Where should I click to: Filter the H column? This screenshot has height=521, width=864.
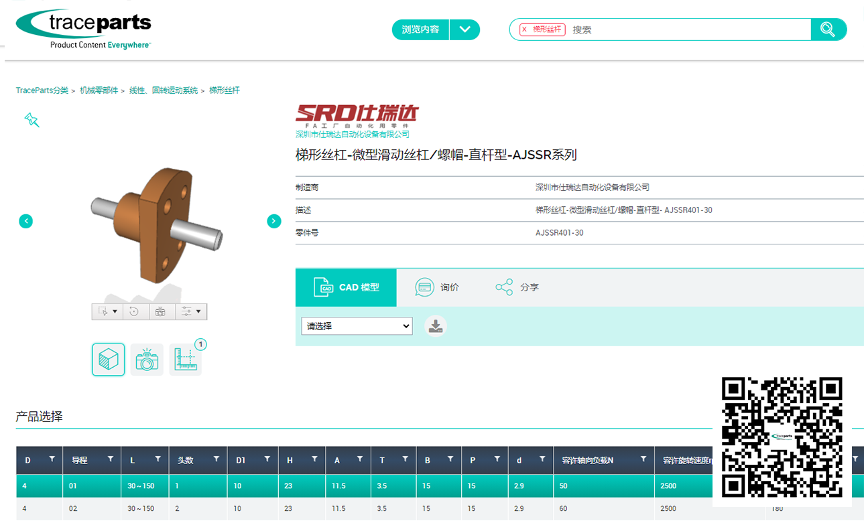(x=314, y=459)
